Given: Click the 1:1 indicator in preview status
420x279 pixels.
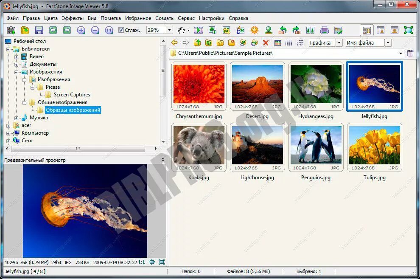Looking at the screenshot, I should click(x=141, y=262).
